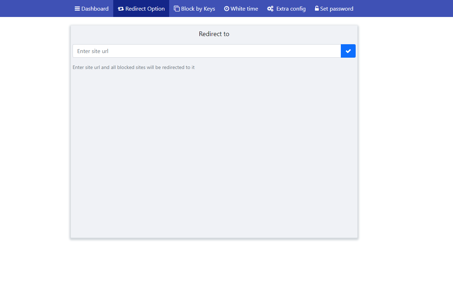Click the clone icon next to Block by Keys
Image resolution: width=453 pixels, height=283 pixels.
pyautogui.click(x=176, y=8)
